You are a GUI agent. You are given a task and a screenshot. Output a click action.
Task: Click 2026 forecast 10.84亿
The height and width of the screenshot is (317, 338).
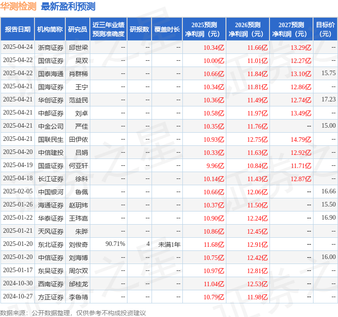[258, 166]
